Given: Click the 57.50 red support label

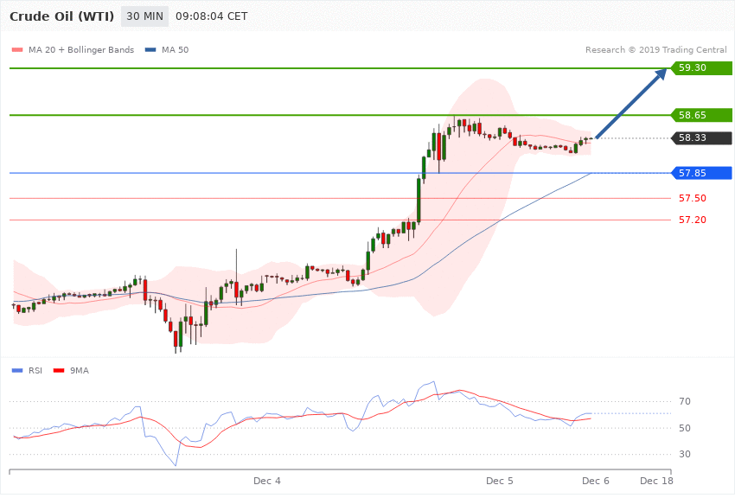Looking at the screenshot, I should click(x=693, y=198).
